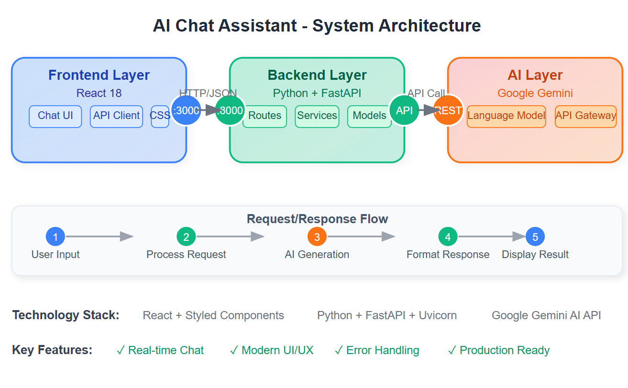The width and height of the screenshot is (628, 388).
Task: Click the orange REST circle node
Action: 448,110
